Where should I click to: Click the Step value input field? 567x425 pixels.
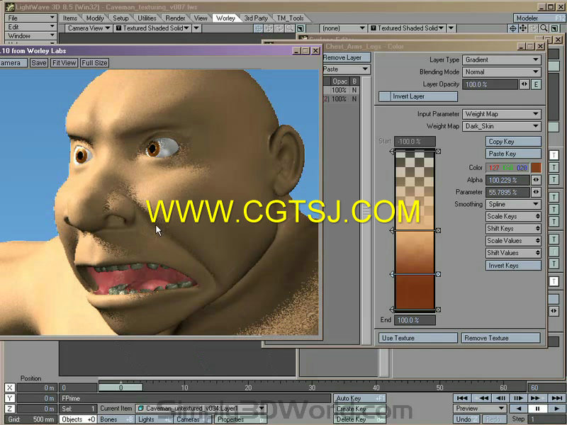(x=546, y=419)
